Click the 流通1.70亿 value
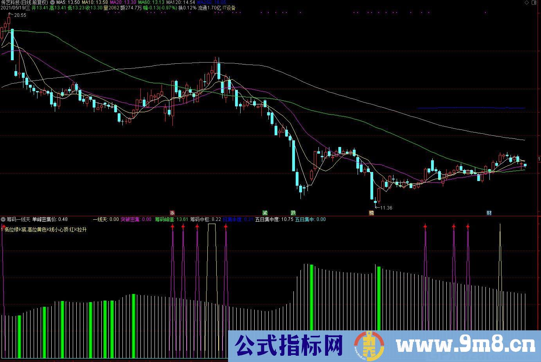Image resolution: width=541 pixels, height=362 pixels. (208, 8)
